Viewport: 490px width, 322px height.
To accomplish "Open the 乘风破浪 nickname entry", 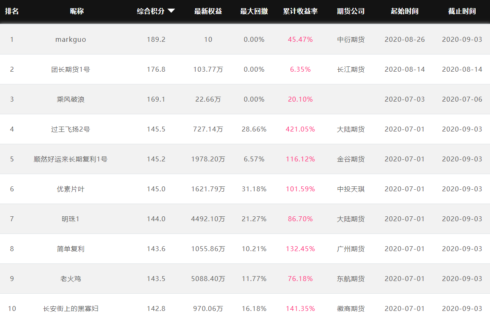I will (71, 99).
